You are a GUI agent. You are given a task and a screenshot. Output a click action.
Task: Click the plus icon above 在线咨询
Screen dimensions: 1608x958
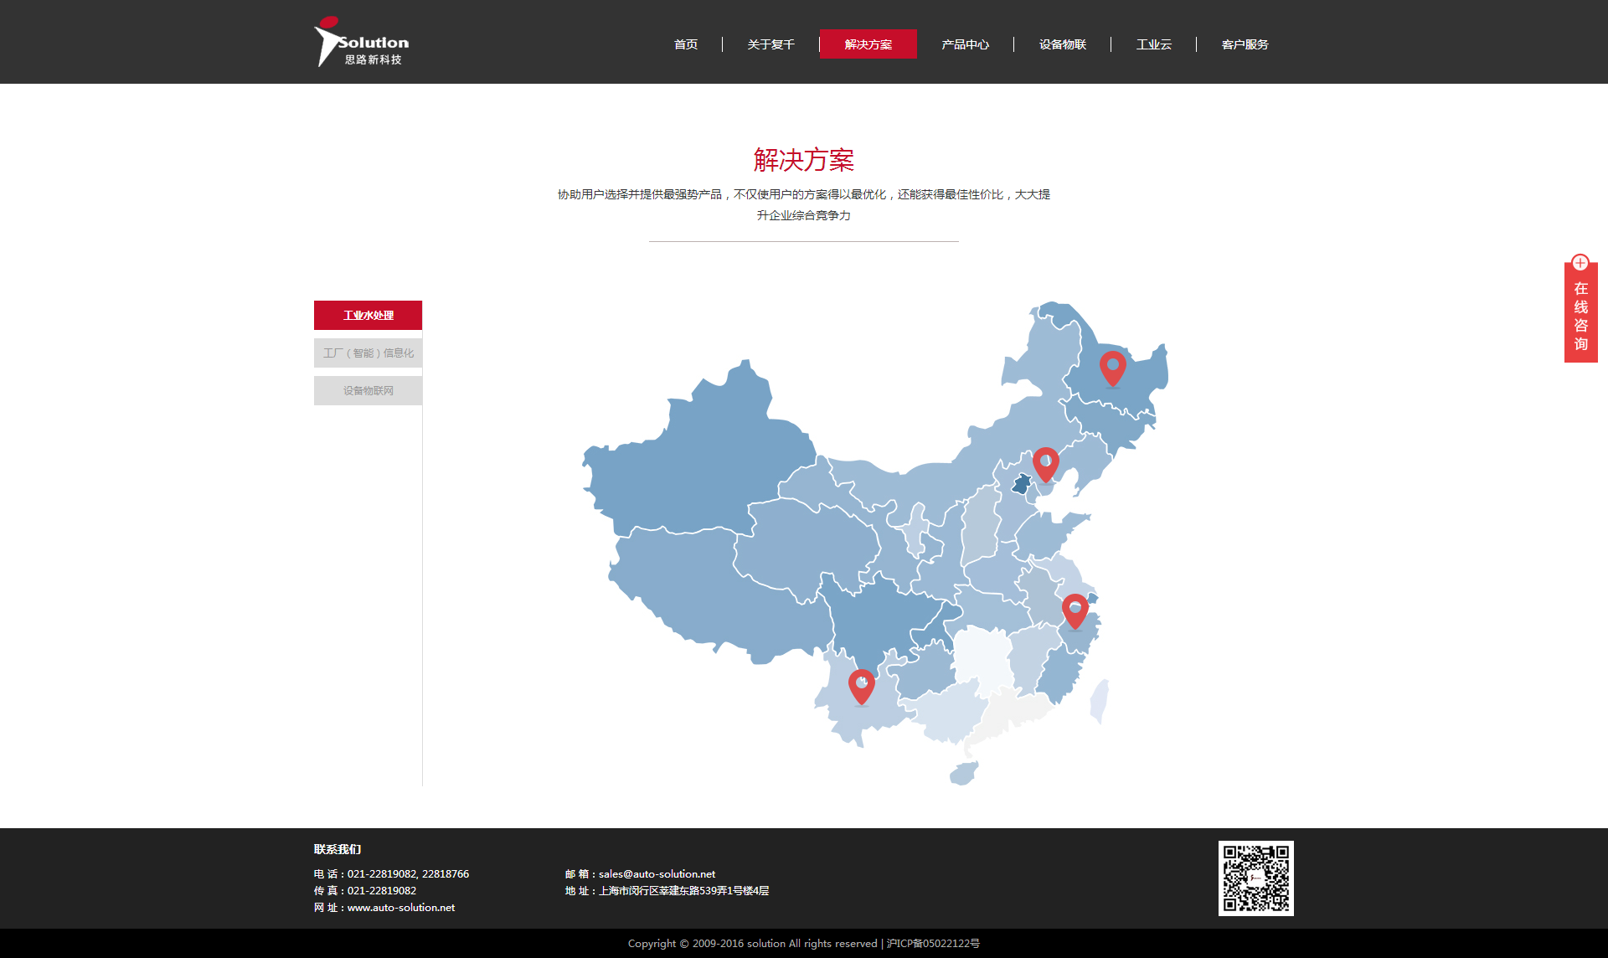1580,262
